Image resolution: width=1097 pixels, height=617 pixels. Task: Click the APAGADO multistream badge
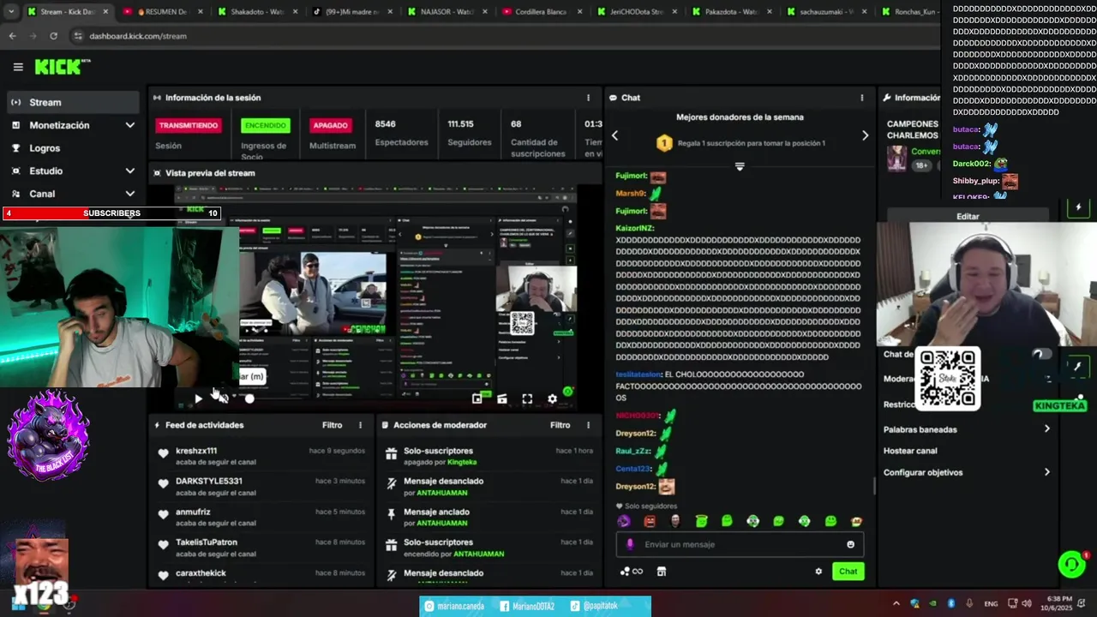pos(330,125)
